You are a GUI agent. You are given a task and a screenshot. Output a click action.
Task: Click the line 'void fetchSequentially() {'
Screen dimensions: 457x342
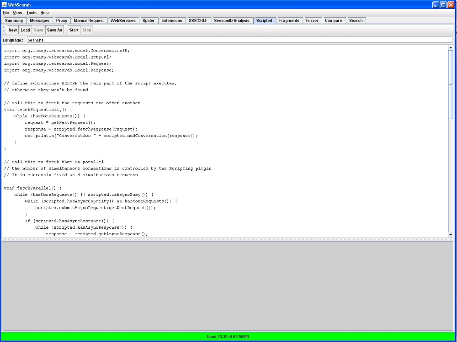(38, 110)
